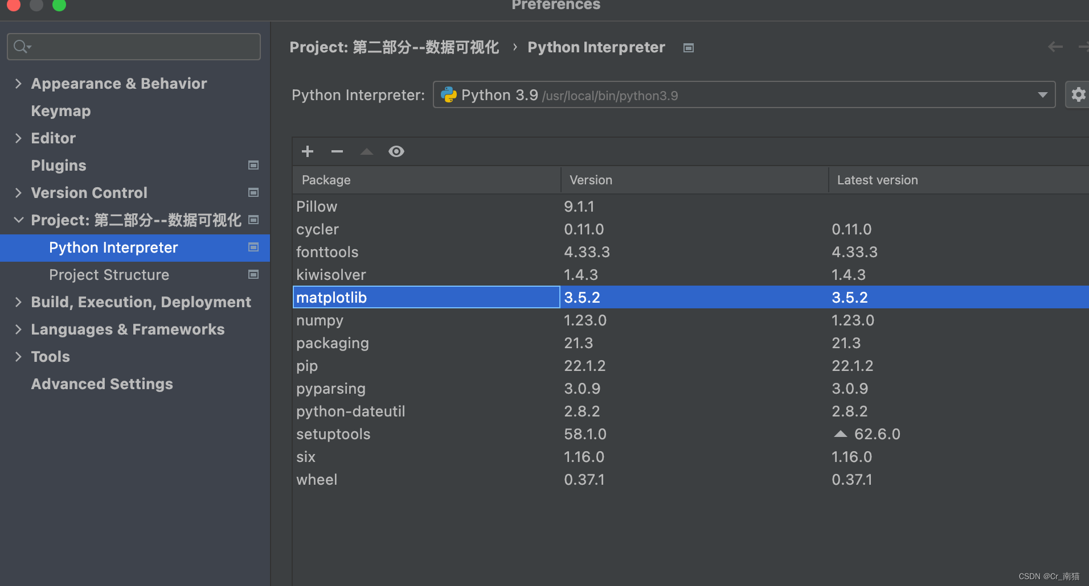Select the setuptools package row
1089x586 pixels.
(x=691, y=434)
